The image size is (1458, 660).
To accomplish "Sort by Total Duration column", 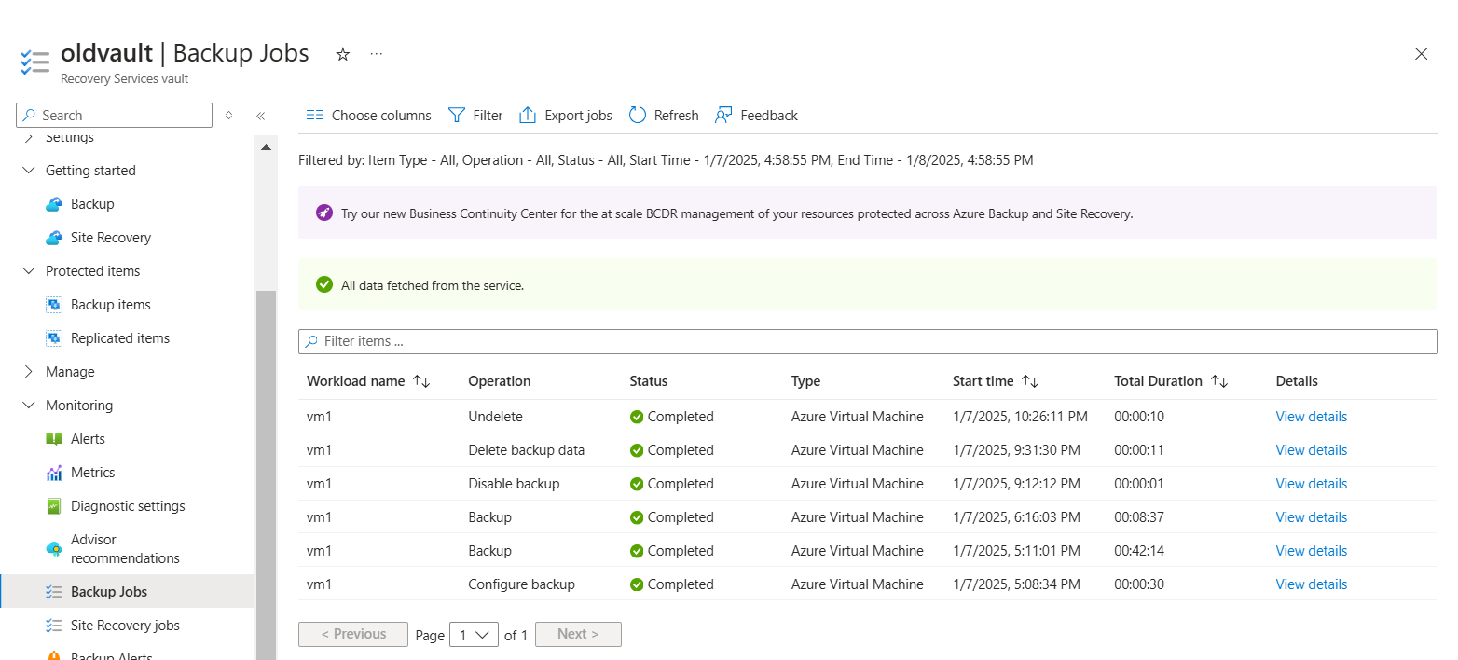I will 1171,381.
